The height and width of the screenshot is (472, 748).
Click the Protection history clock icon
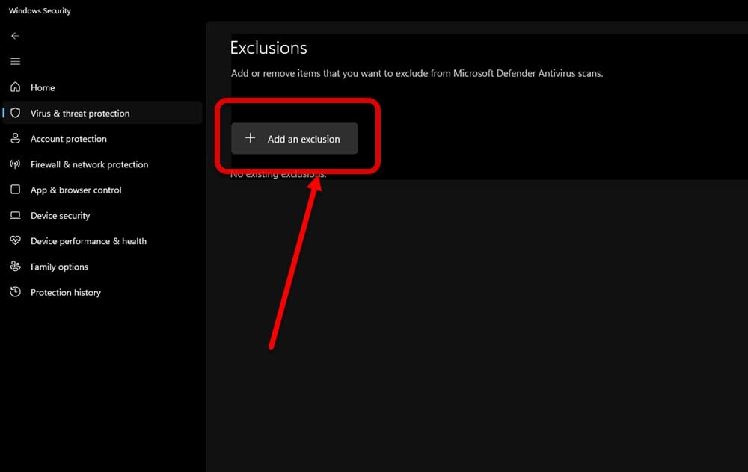(15, 292)
